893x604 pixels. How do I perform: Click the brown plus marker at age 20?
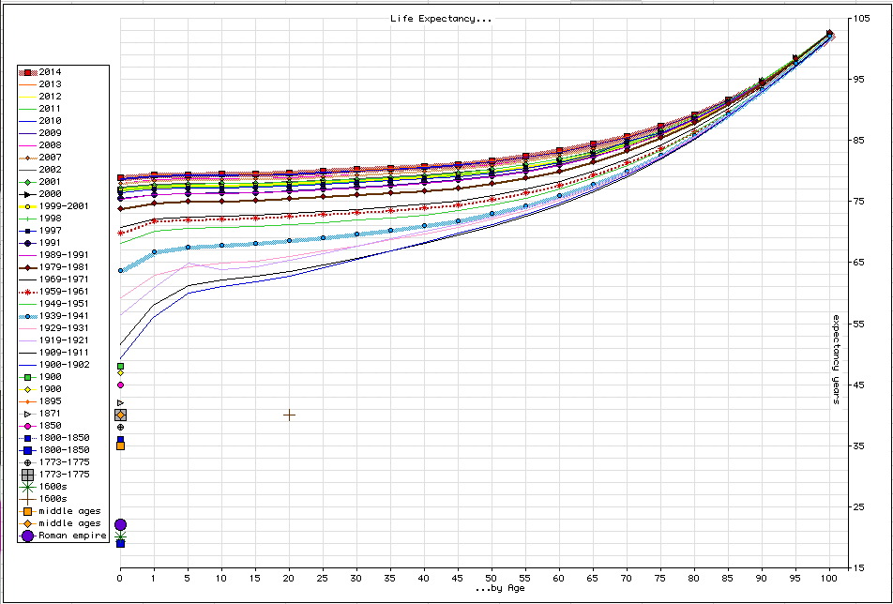[289, 415]
